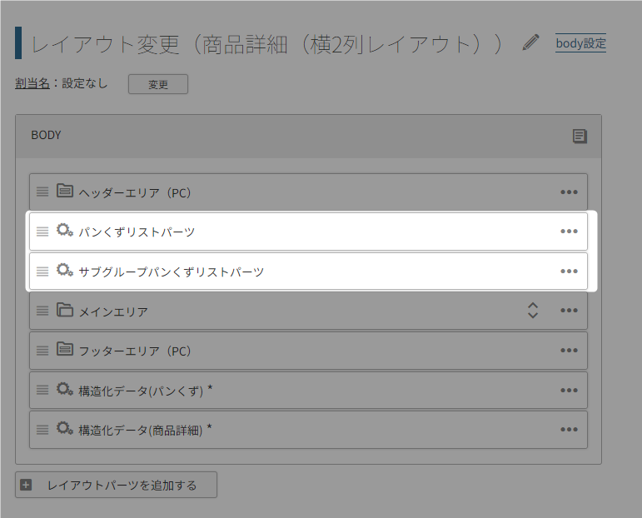The height and width of the screenshot is (518, 642).
Task: Open three-dot menu of サブグループパンくずリストパーツ
Action: [569, 271]
